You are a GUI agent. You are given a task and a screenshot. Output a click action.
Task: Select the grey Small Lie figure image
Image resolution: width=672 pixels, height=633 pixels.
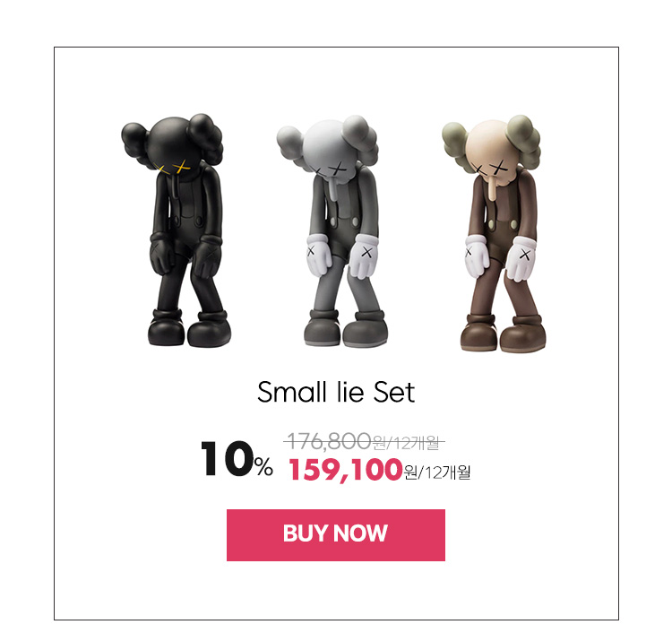point(332,230)
